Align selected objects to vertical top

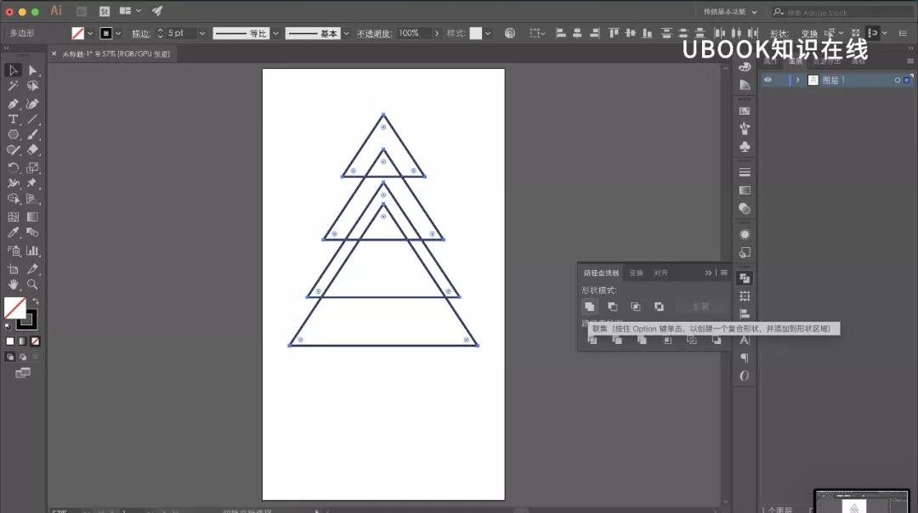pyautogui.click(x=613, y=33)
